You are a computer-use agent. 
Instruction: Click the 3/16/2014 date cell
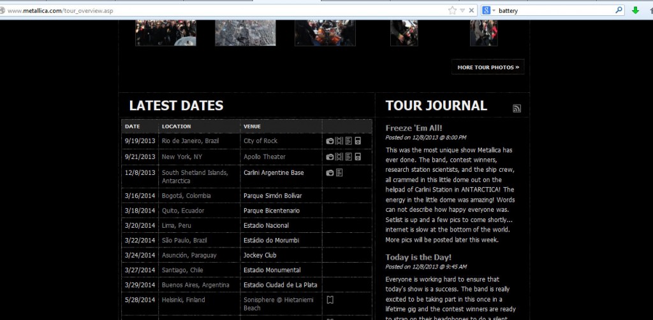click(140, 196)
